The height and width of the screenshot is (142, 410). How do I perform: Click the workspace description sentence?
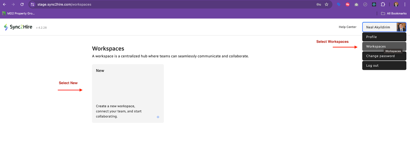click(x=170, y=56)
